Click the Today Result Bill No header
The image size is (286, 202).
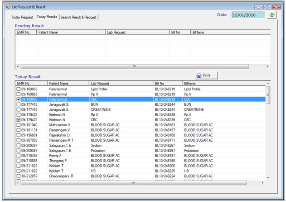coord(168,84)
